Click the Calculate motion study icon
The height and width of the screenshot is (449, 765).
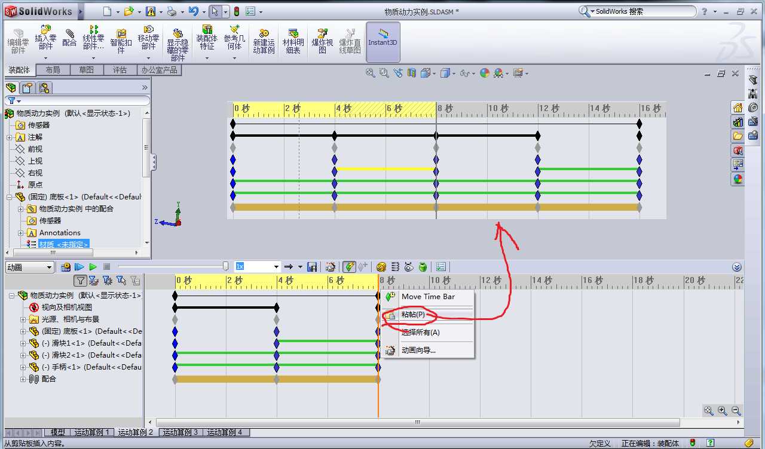[x=66, y=267]
